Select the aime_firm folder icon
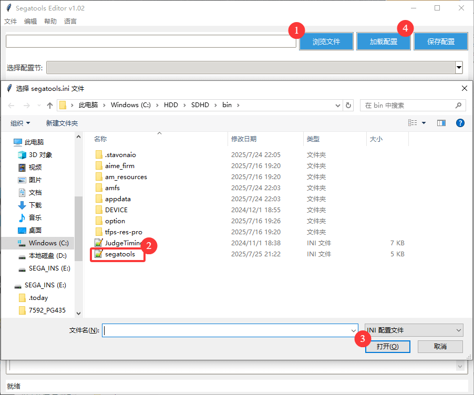 99,165
